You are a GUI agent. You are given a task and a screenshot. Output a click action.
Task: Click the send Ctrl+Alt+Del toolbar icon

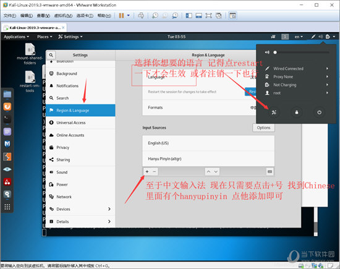pos(141,15)
